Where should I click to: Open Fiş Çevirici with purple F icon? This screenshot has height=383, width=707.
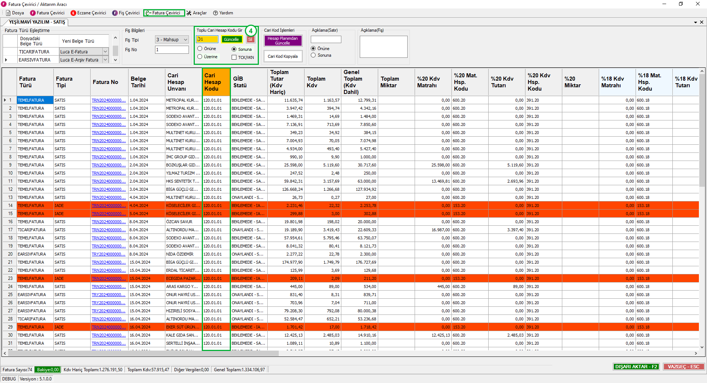pyautogui.click(x=115, y=13)
